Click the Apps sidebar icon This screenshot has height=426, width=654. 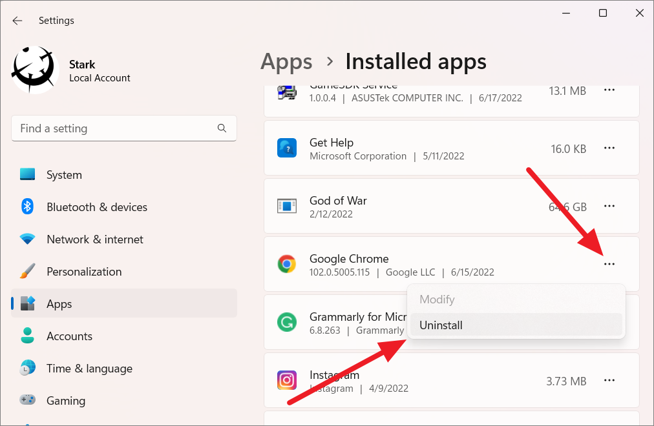[x=28, y=303]
